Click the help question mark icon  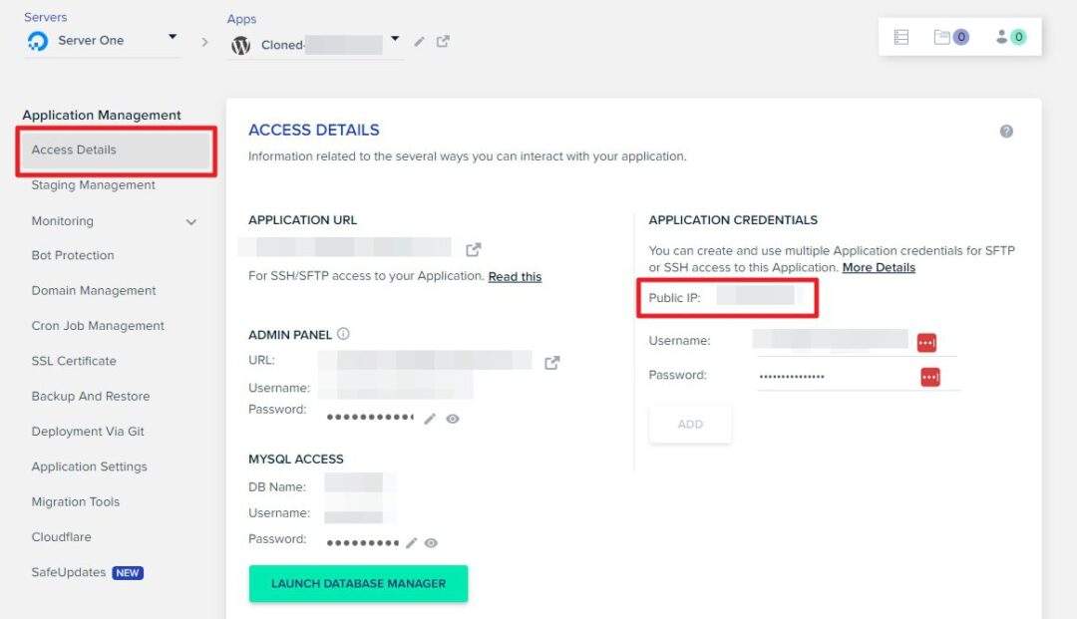pos(1006,131)
